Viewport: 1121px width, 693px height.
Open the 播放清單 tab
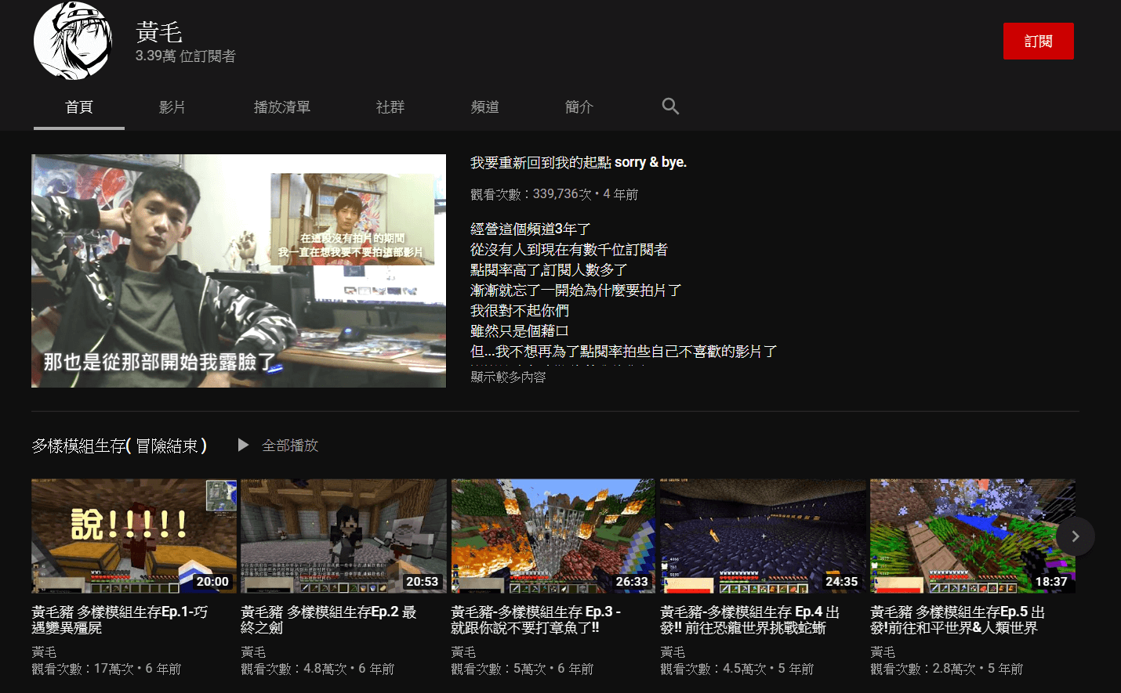[282, 107]
